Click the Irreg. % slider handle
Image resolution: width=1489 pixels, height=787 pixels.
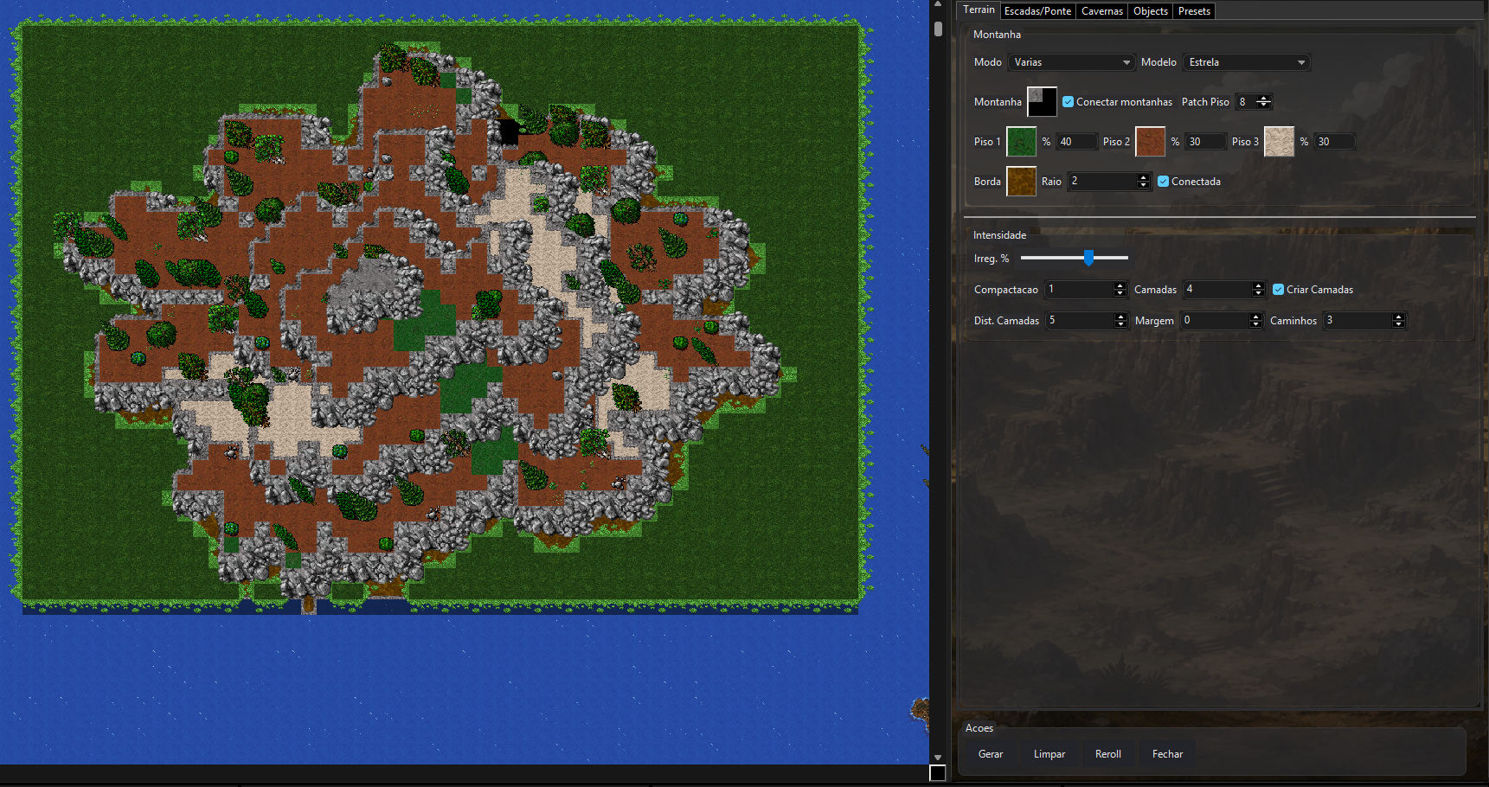point(1088,258)
